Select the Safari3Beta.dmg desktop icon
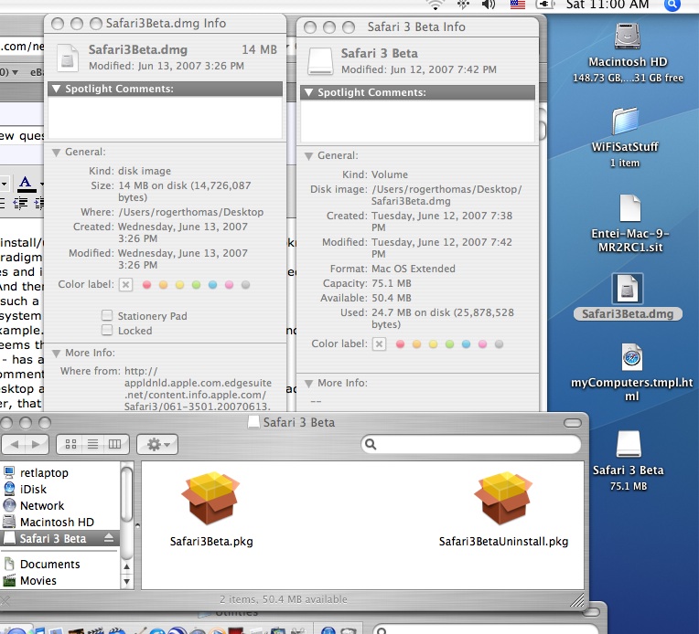The height and width of the screenshot is (634, 699). (x=628, y=289)
